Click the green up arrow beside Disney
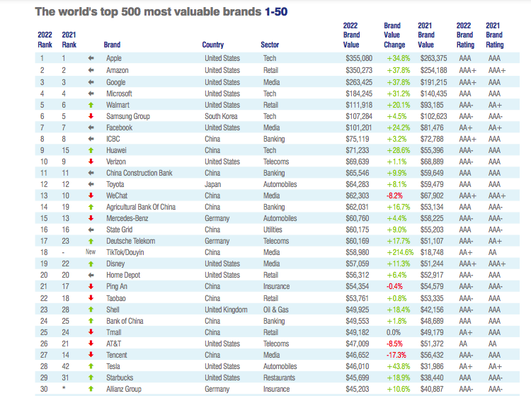The width and height of the screenshot is (531, 396). [91, 264]
